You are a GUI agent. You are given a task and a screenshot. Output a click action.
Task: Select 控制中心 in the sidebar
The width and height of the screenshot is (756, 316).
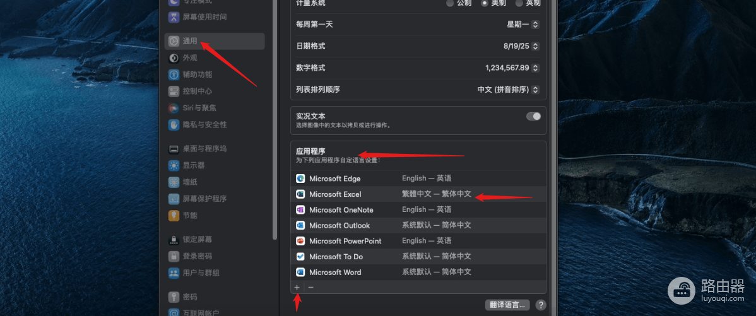pyautogui.click(x=197, y=91)
